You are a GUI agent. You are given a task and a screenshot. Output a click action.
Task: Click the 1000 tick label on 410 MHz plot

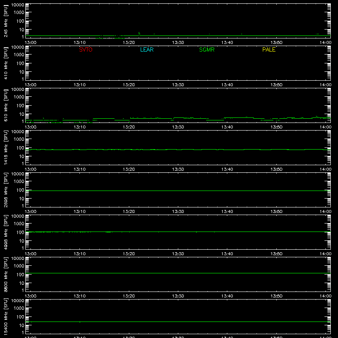[19, 55]
